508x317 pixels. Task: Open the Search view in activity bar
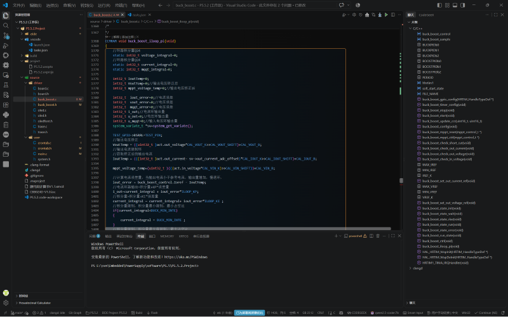[6, 25]
